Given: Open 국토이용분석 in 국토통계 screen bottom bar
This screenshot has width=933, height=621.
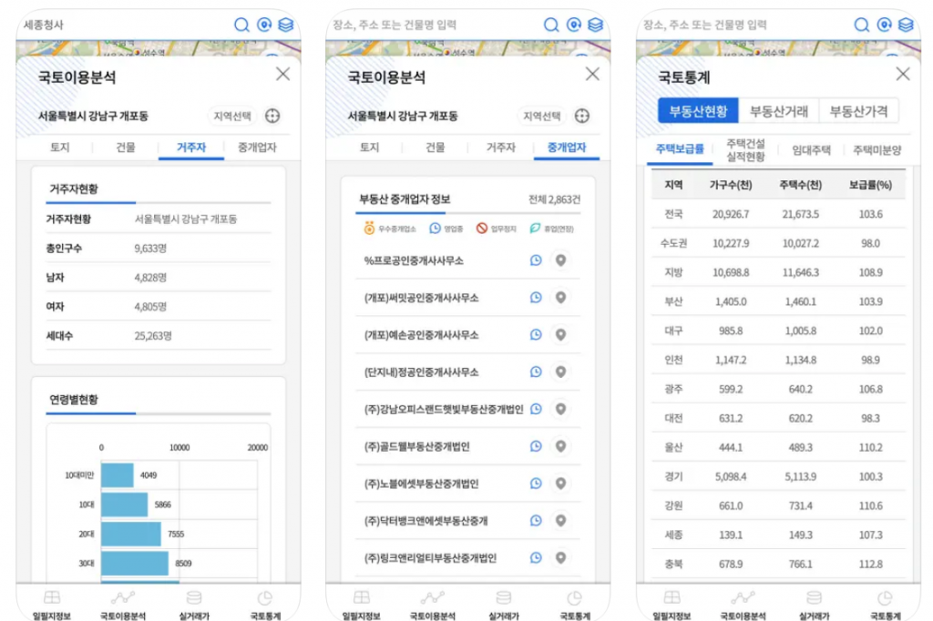Looking at the screenshot, I should point(743,605).
